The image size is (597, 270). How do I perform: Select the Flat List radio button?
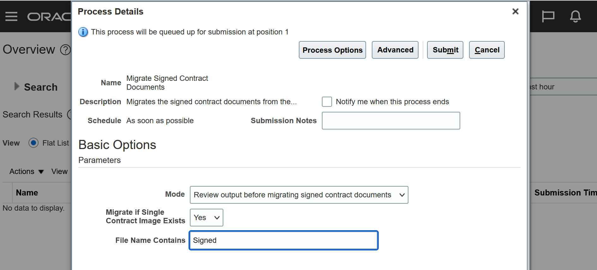(x=33, y=143)
